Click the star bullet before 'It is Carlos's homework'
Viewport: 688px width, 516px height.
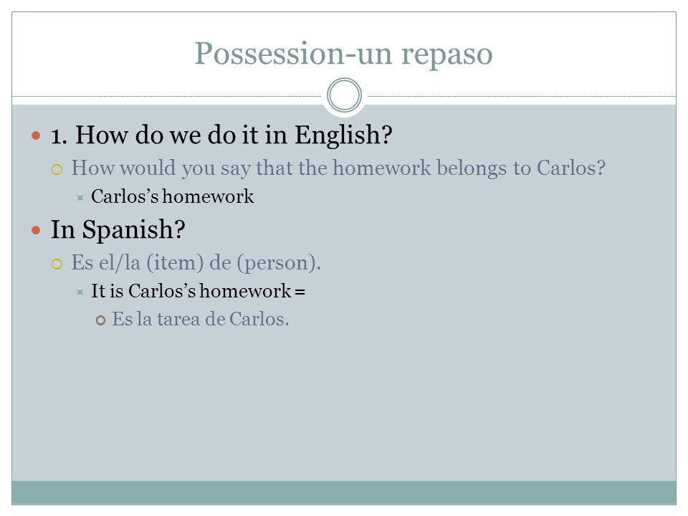(x=80, y=292)
